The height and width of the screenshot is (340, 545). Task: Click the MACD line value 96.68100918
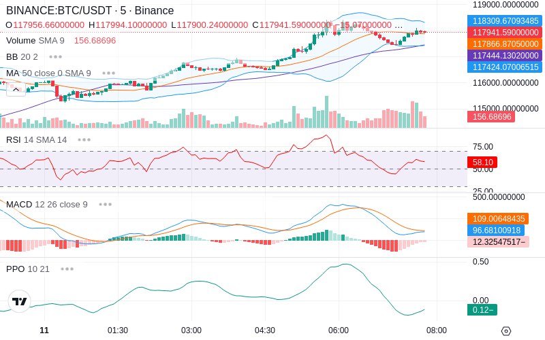pos(496,231)
